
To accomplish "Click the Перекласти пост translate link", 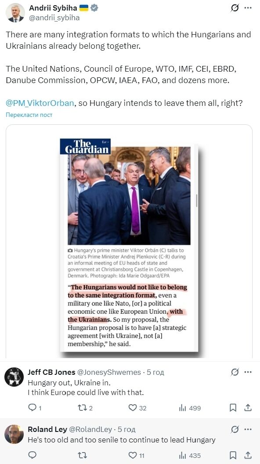I will click(x=29, y=115).
